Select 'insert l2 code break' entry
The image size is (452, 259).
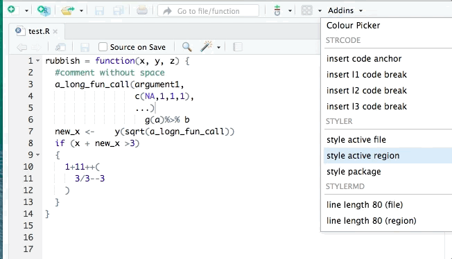(x=367, y=91)
